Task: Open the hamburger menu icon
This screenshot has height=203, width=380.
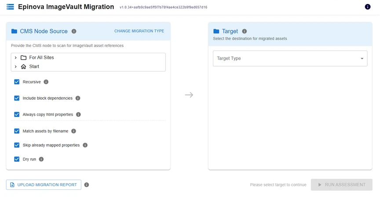Action: tap(10, 7)
